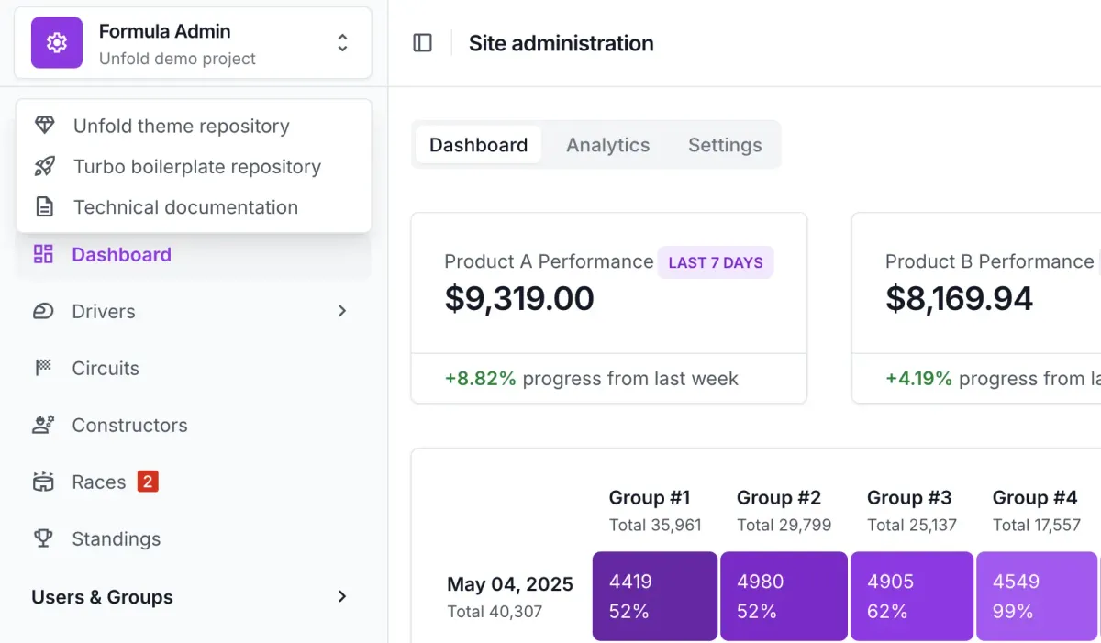Click the diamond icon for Unfold theme
This screenshot has height=643, width=1101.
click(44, 126)
